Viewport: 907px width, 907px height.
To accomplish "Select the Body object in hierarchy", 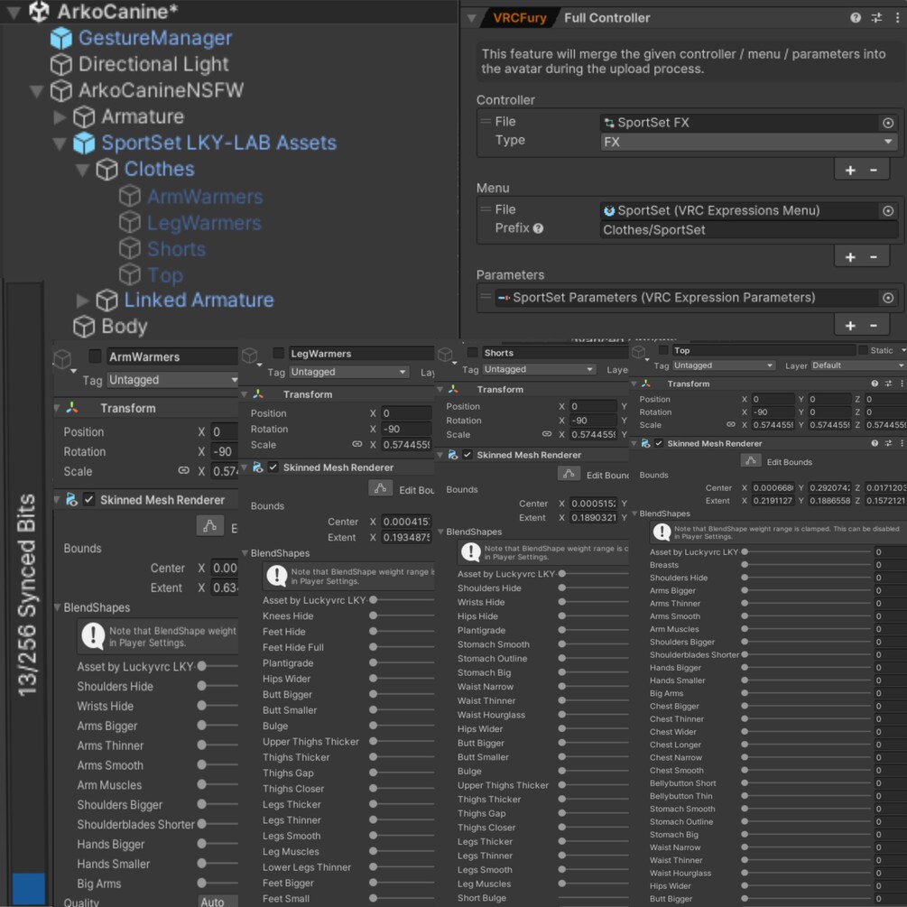I will [x=124, y=326].
